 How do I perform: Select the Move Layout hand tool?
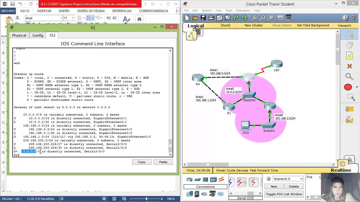click(350, 45)
